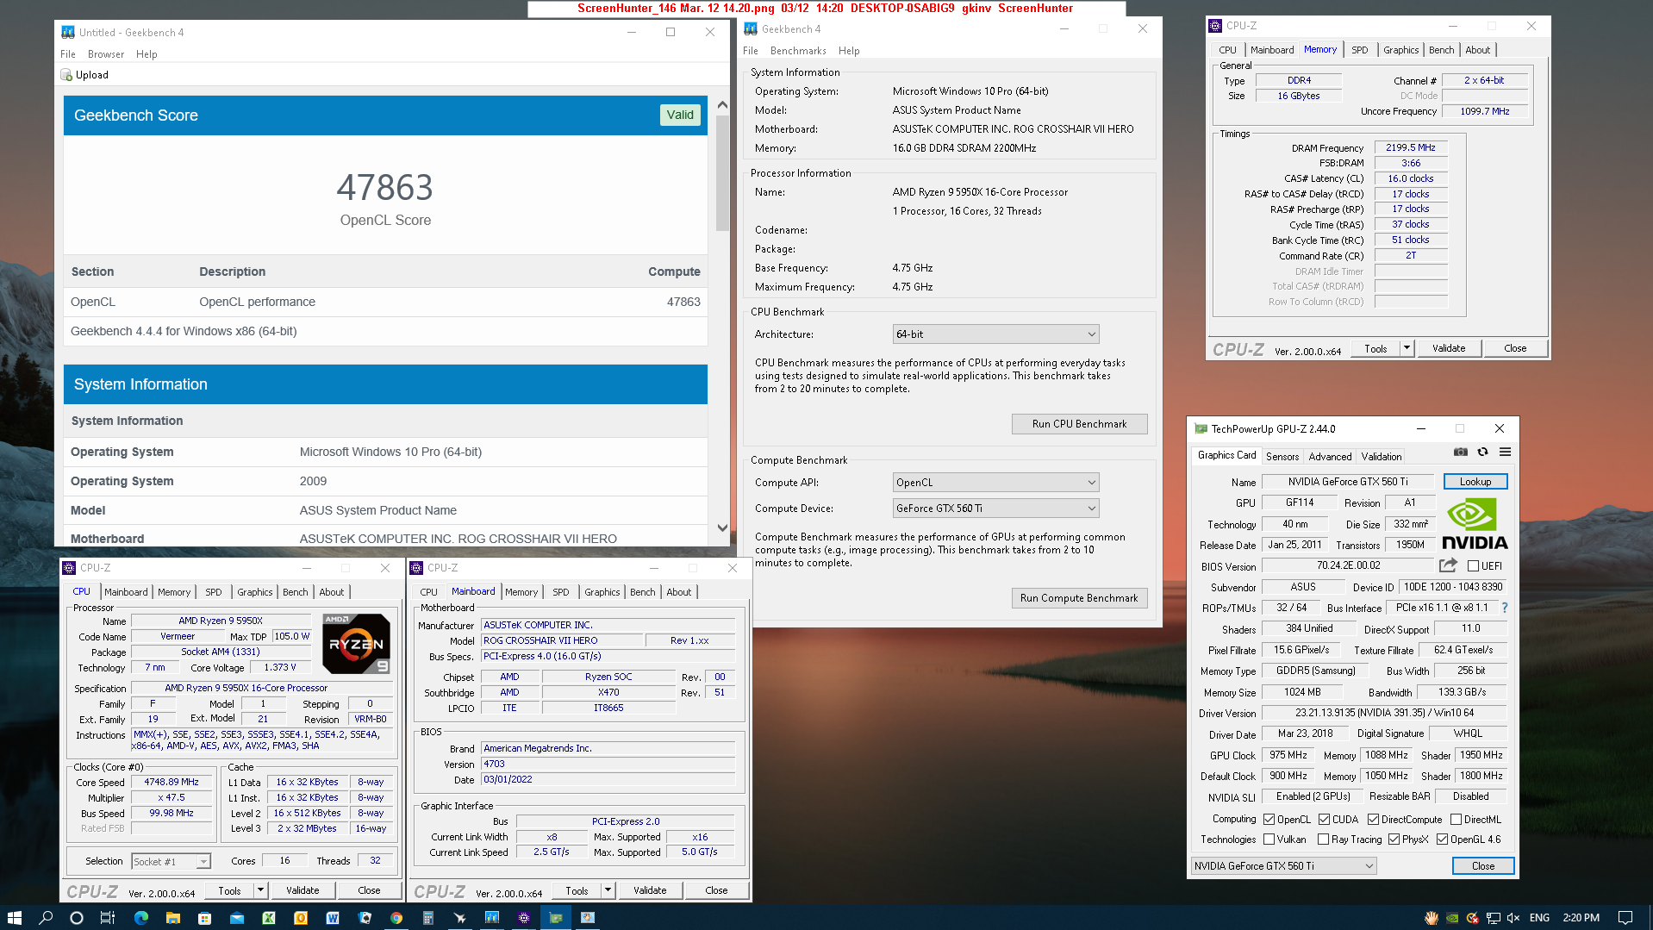Toggle the CUDA checkbox in GPU-Z
The height and width of the screenshot is (930, 1653).
pyautogui.click(x=1324, y=820)
